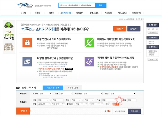Click the purple document report icon
This screenshot has height=117, width=162.
pos(89,62)
